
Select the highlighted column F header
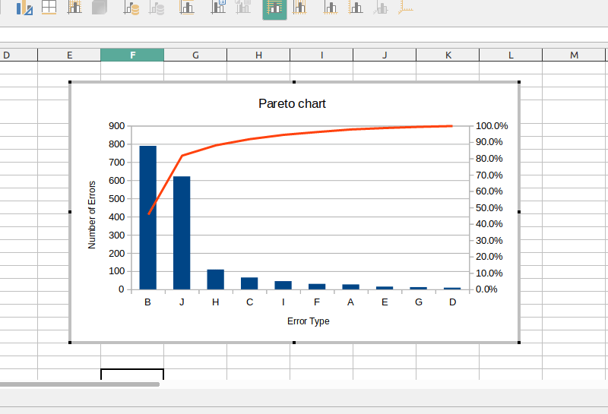pos(132,55)
